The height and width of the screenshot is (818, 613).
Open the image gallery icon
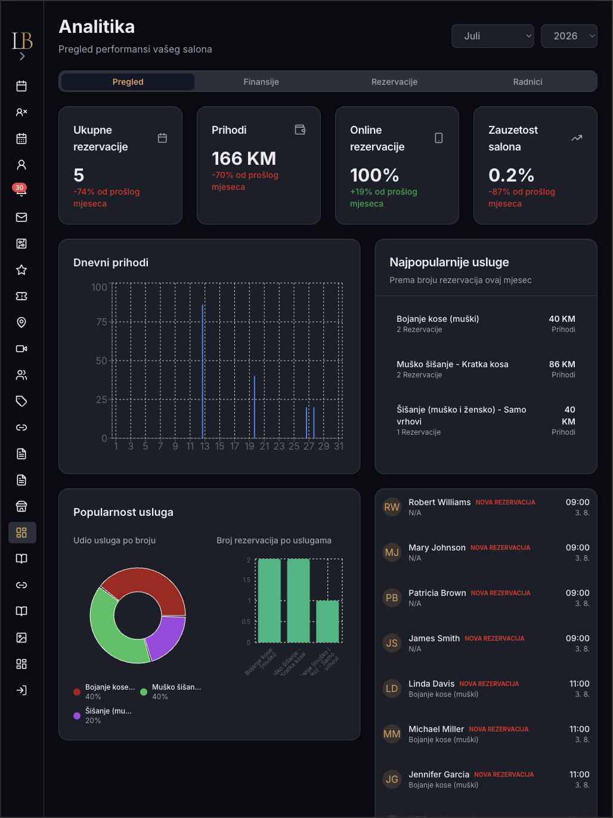point(21,638)
